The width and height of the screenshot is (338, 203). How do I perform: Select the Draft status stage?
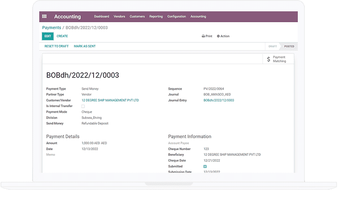pyautogui.click(x=272, y=46)
